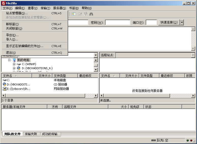Click the 服务器/本地文件 queue column header
The width and height of the screenshot is (197, 144).
24,107
